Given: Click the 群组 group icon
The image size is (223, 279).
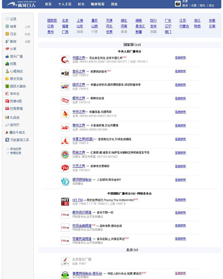Looking at the screenshot, I should coord(7,41).
